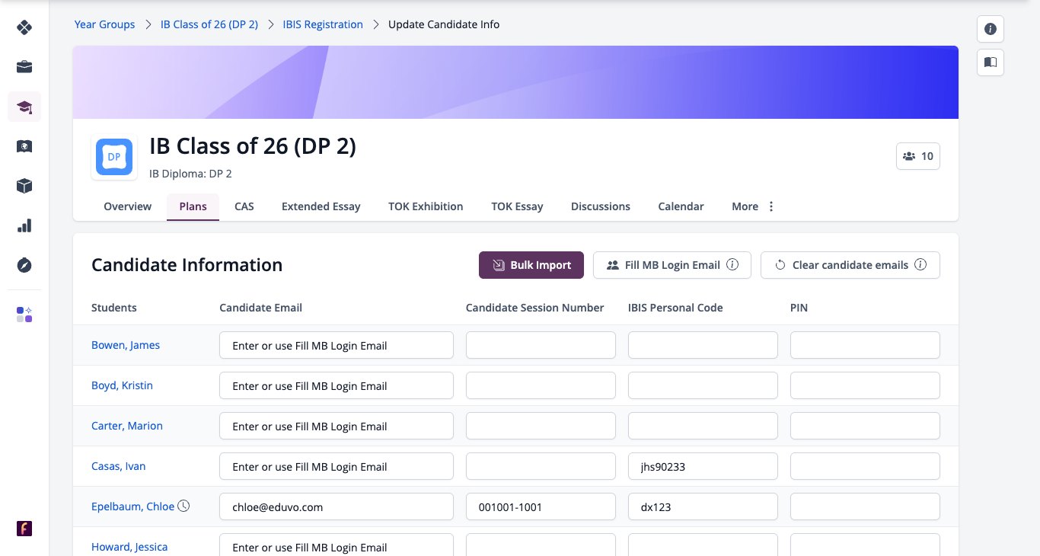Click Candidate Email field for Boyd, Kristin
Image resolution: width=1040 pixels, height=556 pixels.
pyautogui.click(x=337, y=385)
